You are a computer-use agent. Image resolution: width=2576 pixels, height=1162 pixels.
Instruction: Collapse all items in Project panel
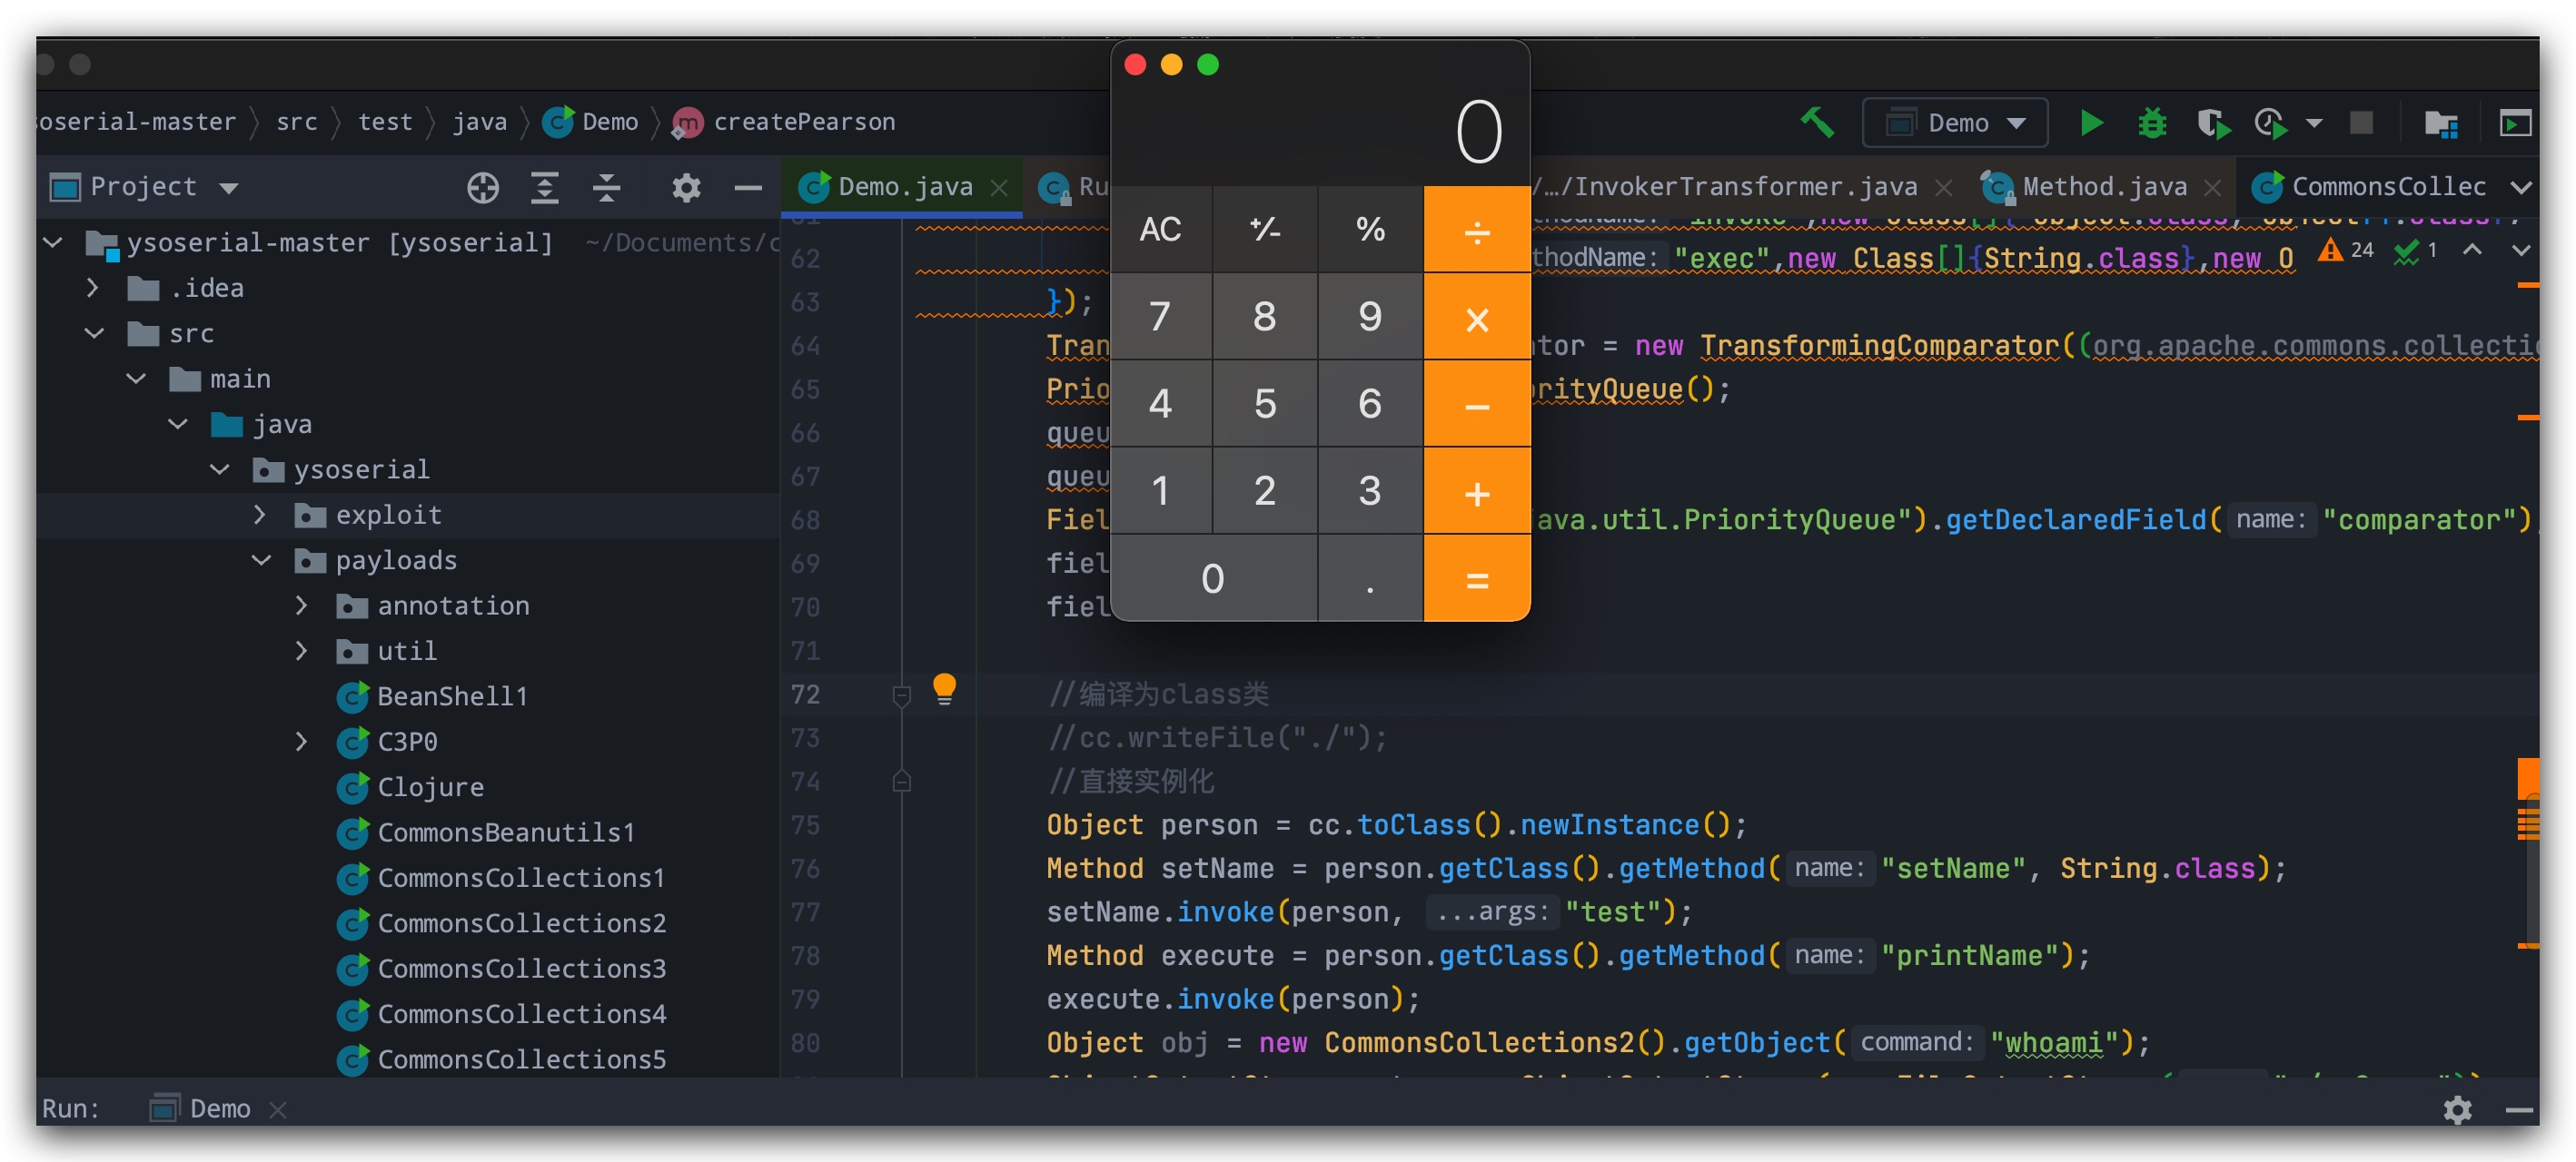click(606, 188)
